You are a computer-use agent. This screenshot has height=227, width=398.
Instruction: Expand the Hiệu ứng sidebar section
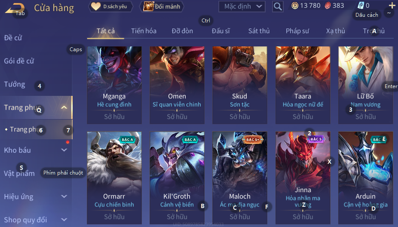point(64,196)
